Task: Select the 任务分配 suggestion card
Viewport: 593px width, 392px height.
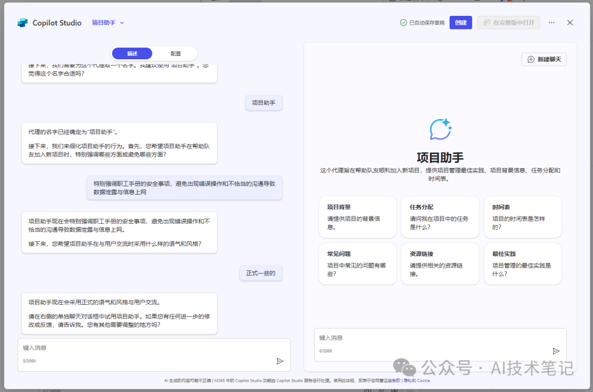Action: coord(440,217)
